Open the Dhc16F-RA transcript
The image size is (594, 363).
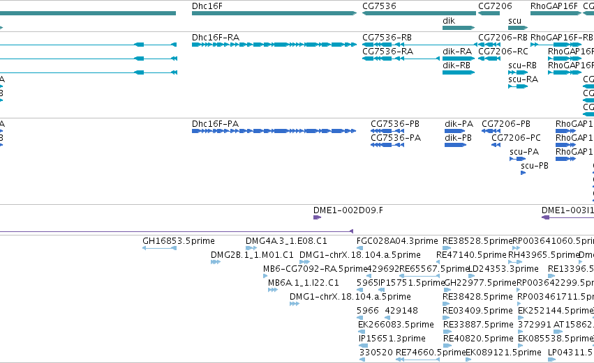click(x=274, y=45)
